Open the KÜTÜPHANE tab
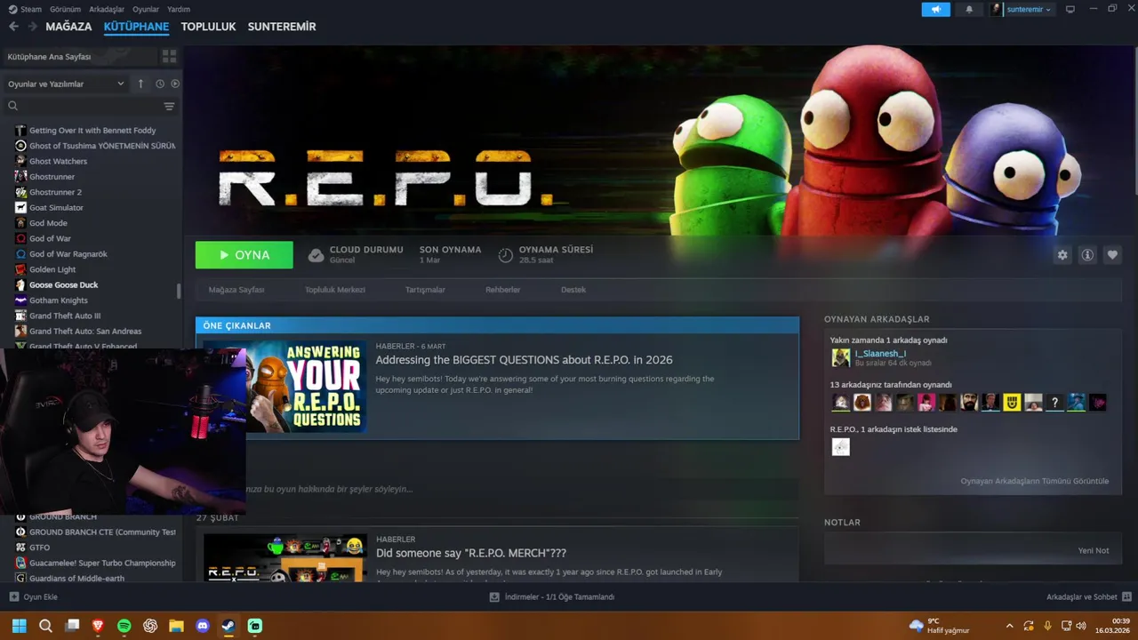The image size is (1138, 640). click(x=136, y=27)
